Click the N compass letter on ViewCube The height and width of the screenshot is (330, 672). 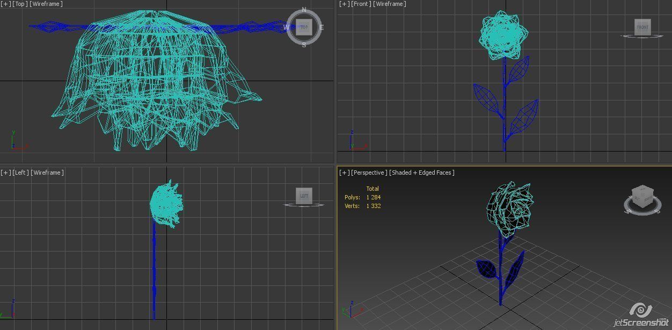tap(304, 10)
